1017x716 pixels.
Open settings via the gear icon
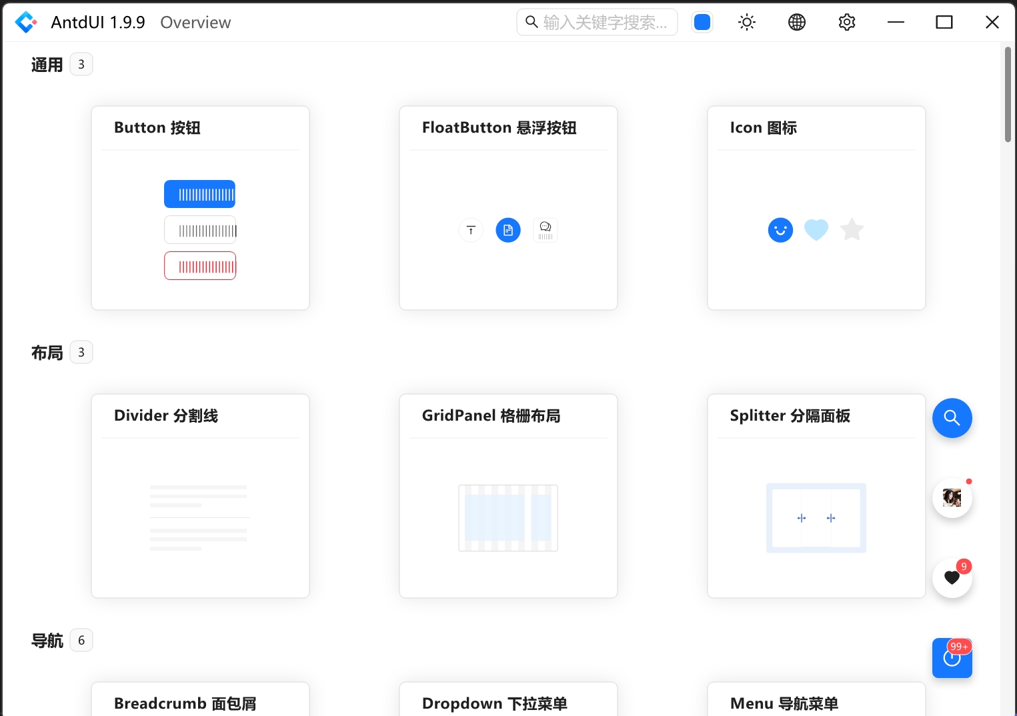coord(846,22)
